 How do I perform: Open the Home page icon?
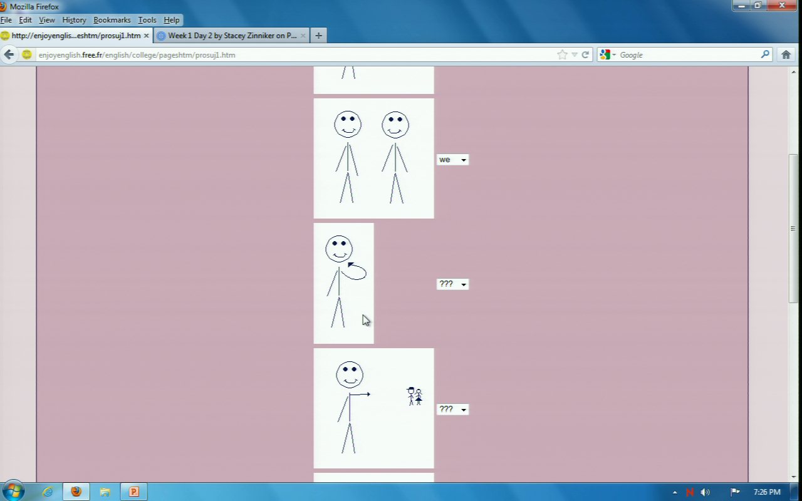point(786,54)
